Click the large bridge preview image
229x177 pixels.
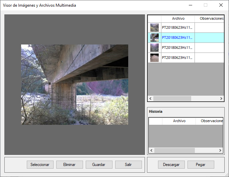click(x=75, y=85)
